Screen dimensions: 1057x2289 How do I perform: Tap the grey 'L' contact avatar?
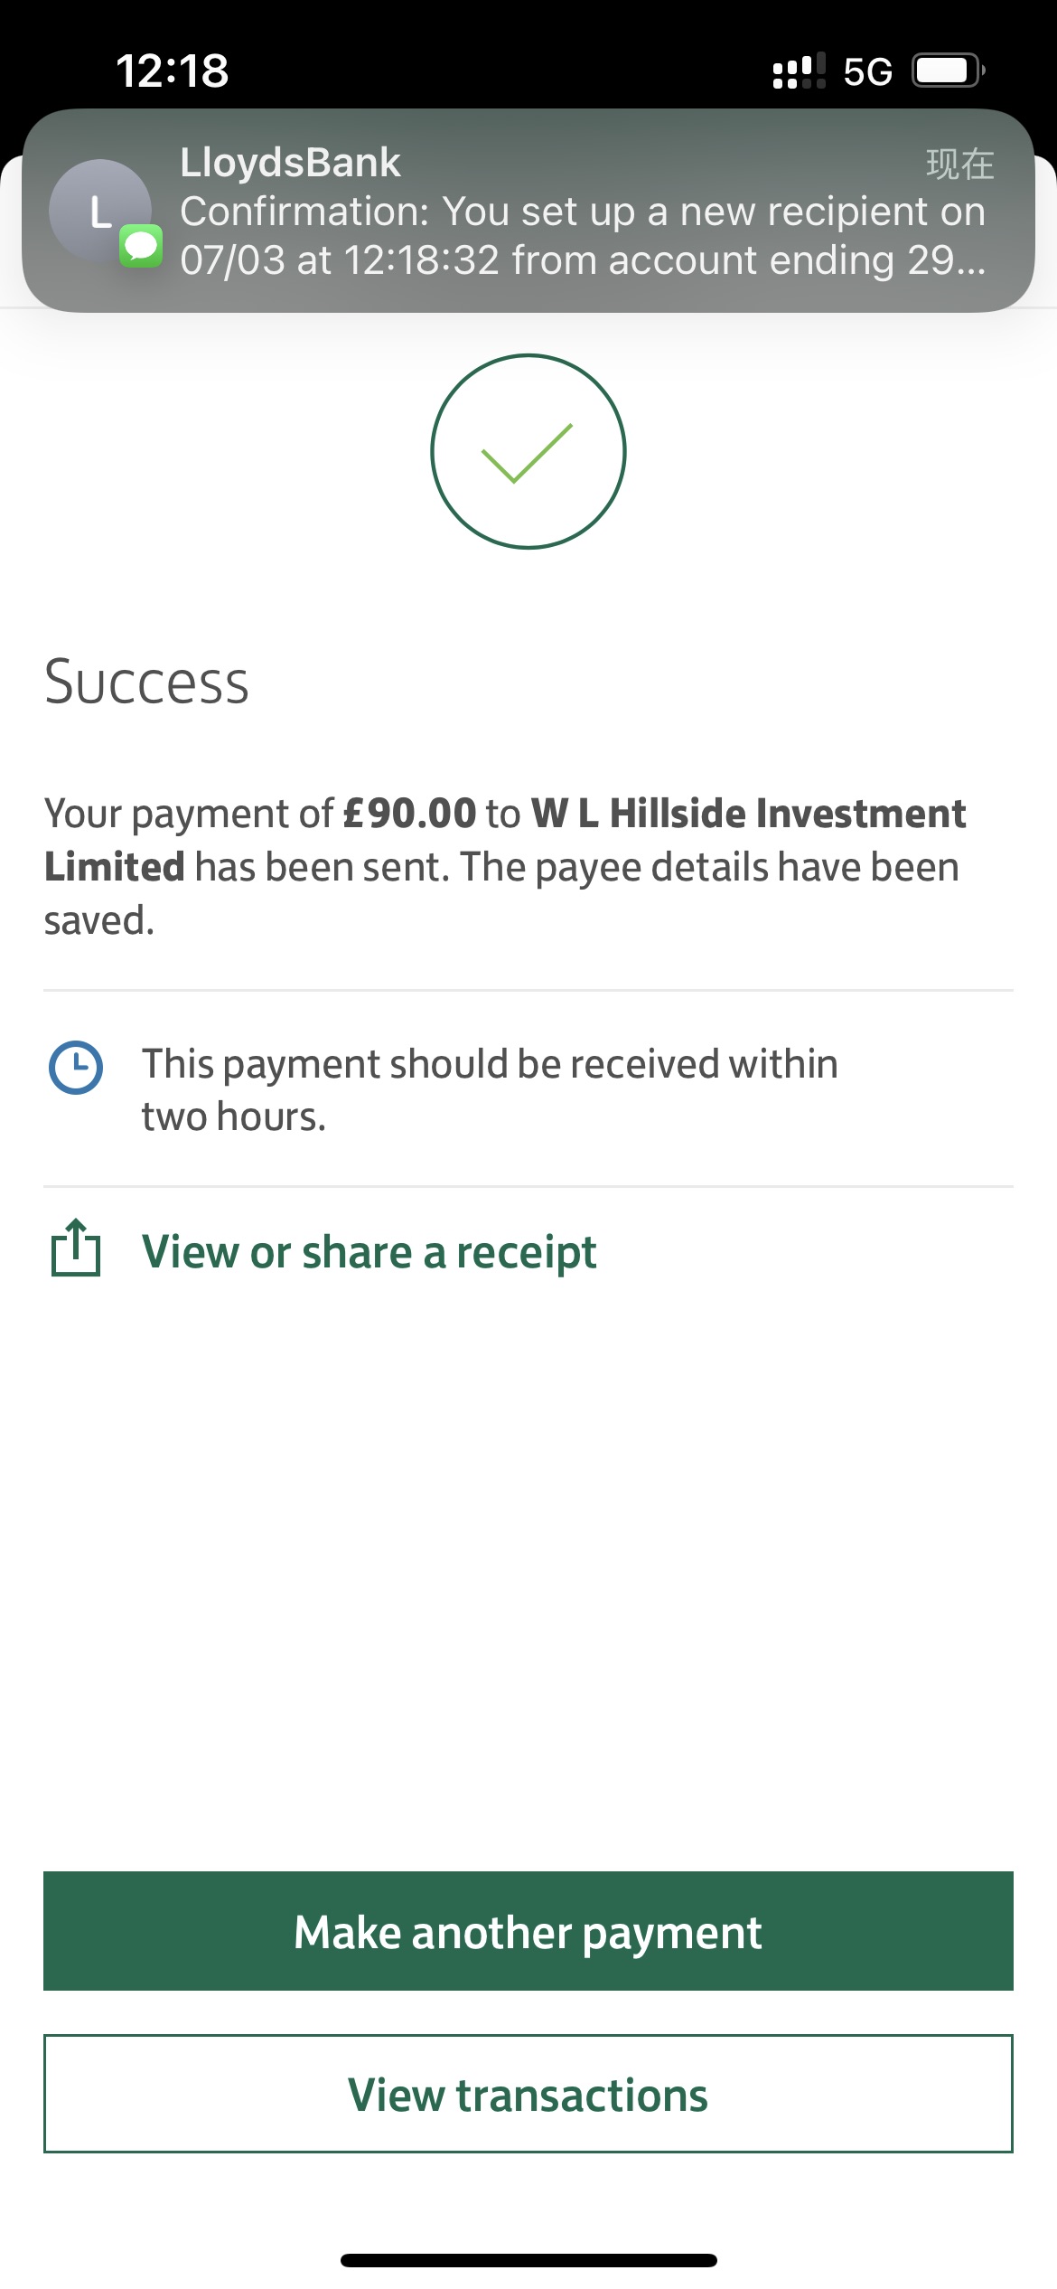coord(98,210)
